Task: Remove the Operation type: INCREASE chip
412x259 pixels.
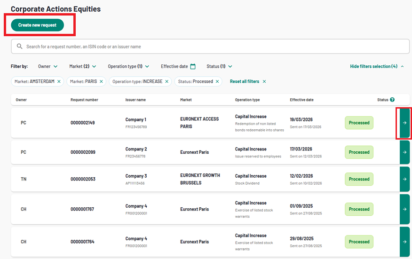Action: (167, 81)
